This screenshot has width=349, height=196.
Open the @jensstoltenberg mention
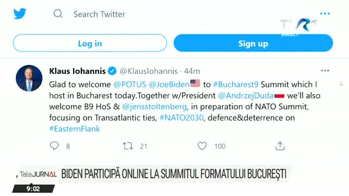pyautogui.click(x=154, y=107)
